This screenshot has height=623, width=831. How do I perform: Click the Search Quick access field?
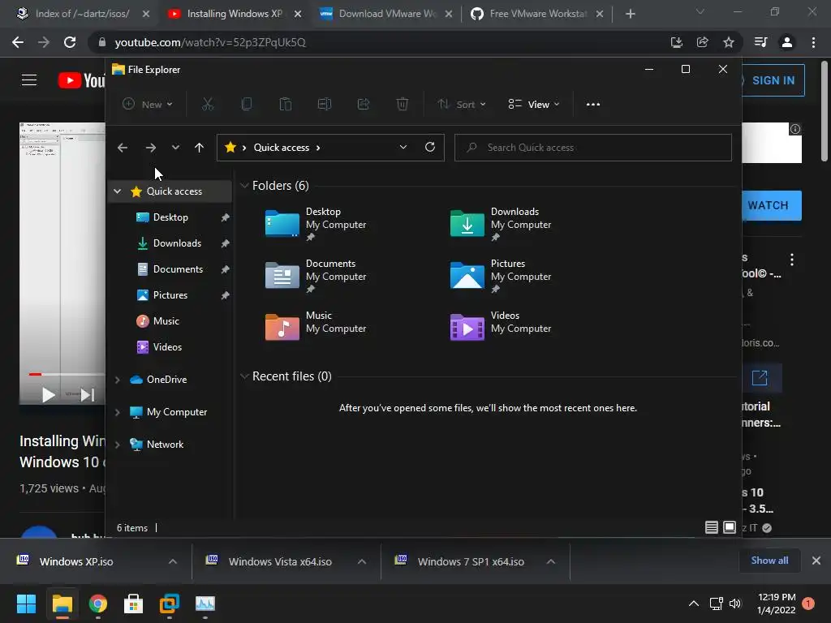(x=593, y=148)
